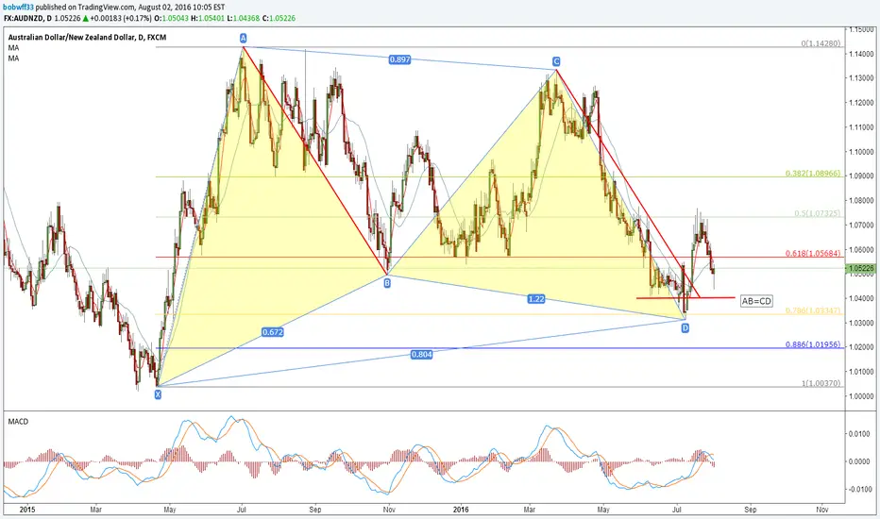Select the point C pattern marker
880x519 pixels.
point(556,61)
